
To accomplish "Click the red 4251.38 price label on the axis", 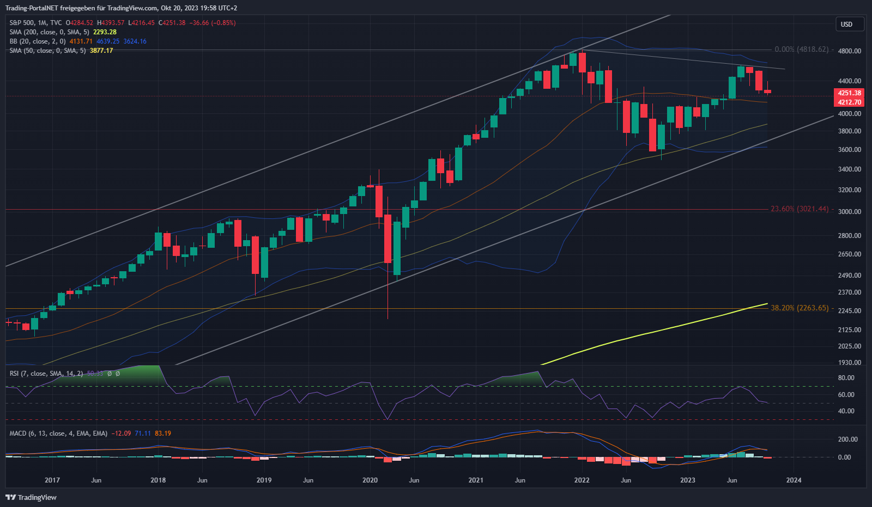I will [849, 93].
